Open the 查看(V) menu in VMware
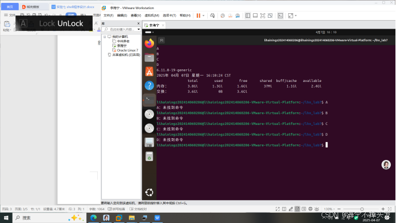396x223 pixels. click(136, 15)
